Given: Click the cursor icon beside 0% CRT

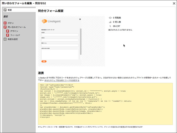Looking at the screenshot, I should coord(110,26).
